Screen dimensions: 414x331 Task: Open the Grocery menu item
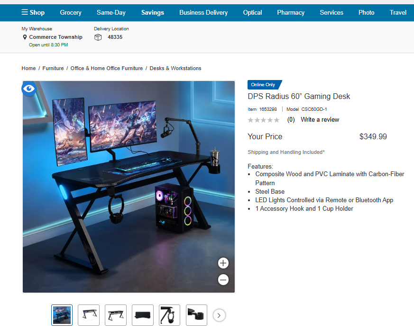tap(71, 12)
